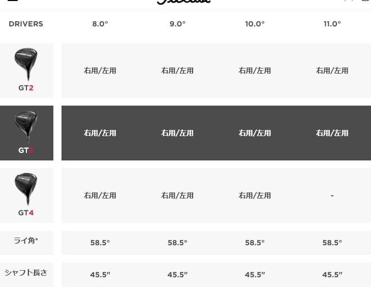Click GT3 右用/左用 cell under 11.0°
The image size is (371, 294).
coord(332,133)
